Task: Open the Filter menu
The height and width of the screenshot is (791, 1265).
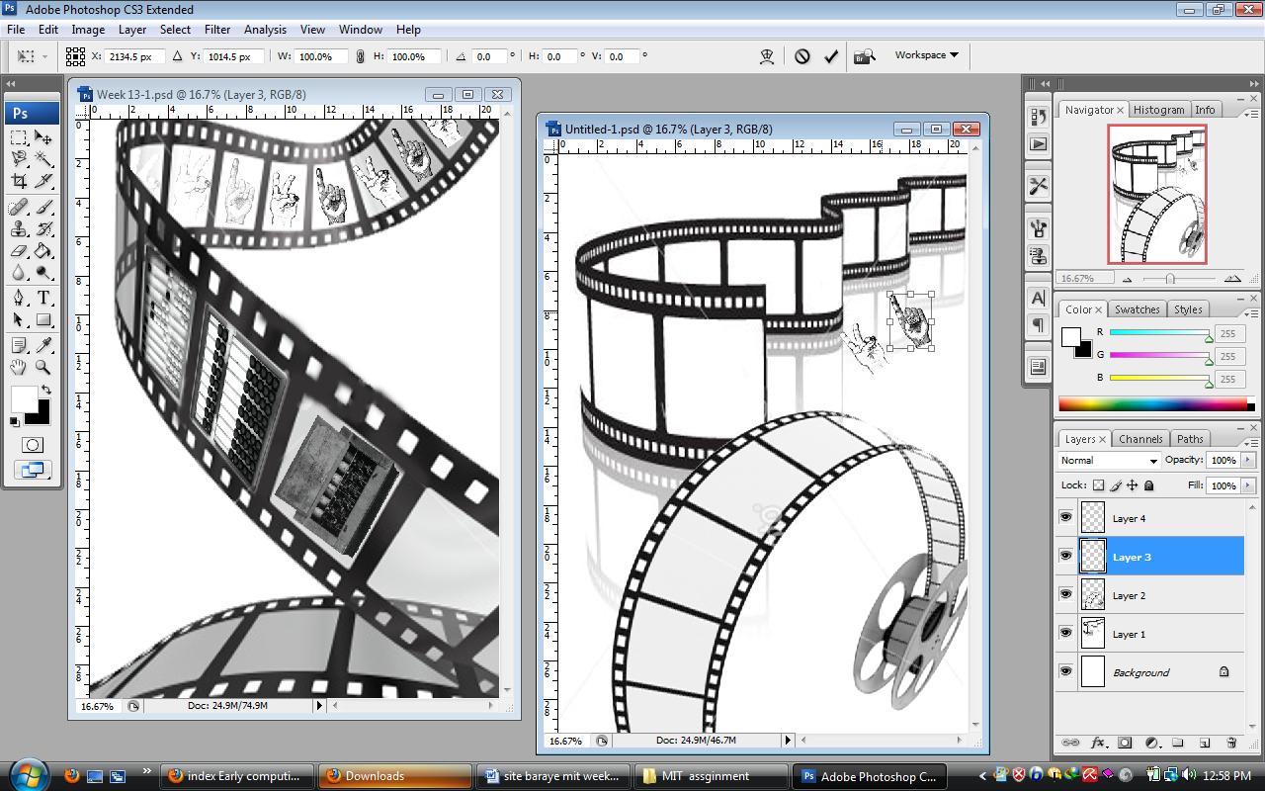Action: (216, 30)
